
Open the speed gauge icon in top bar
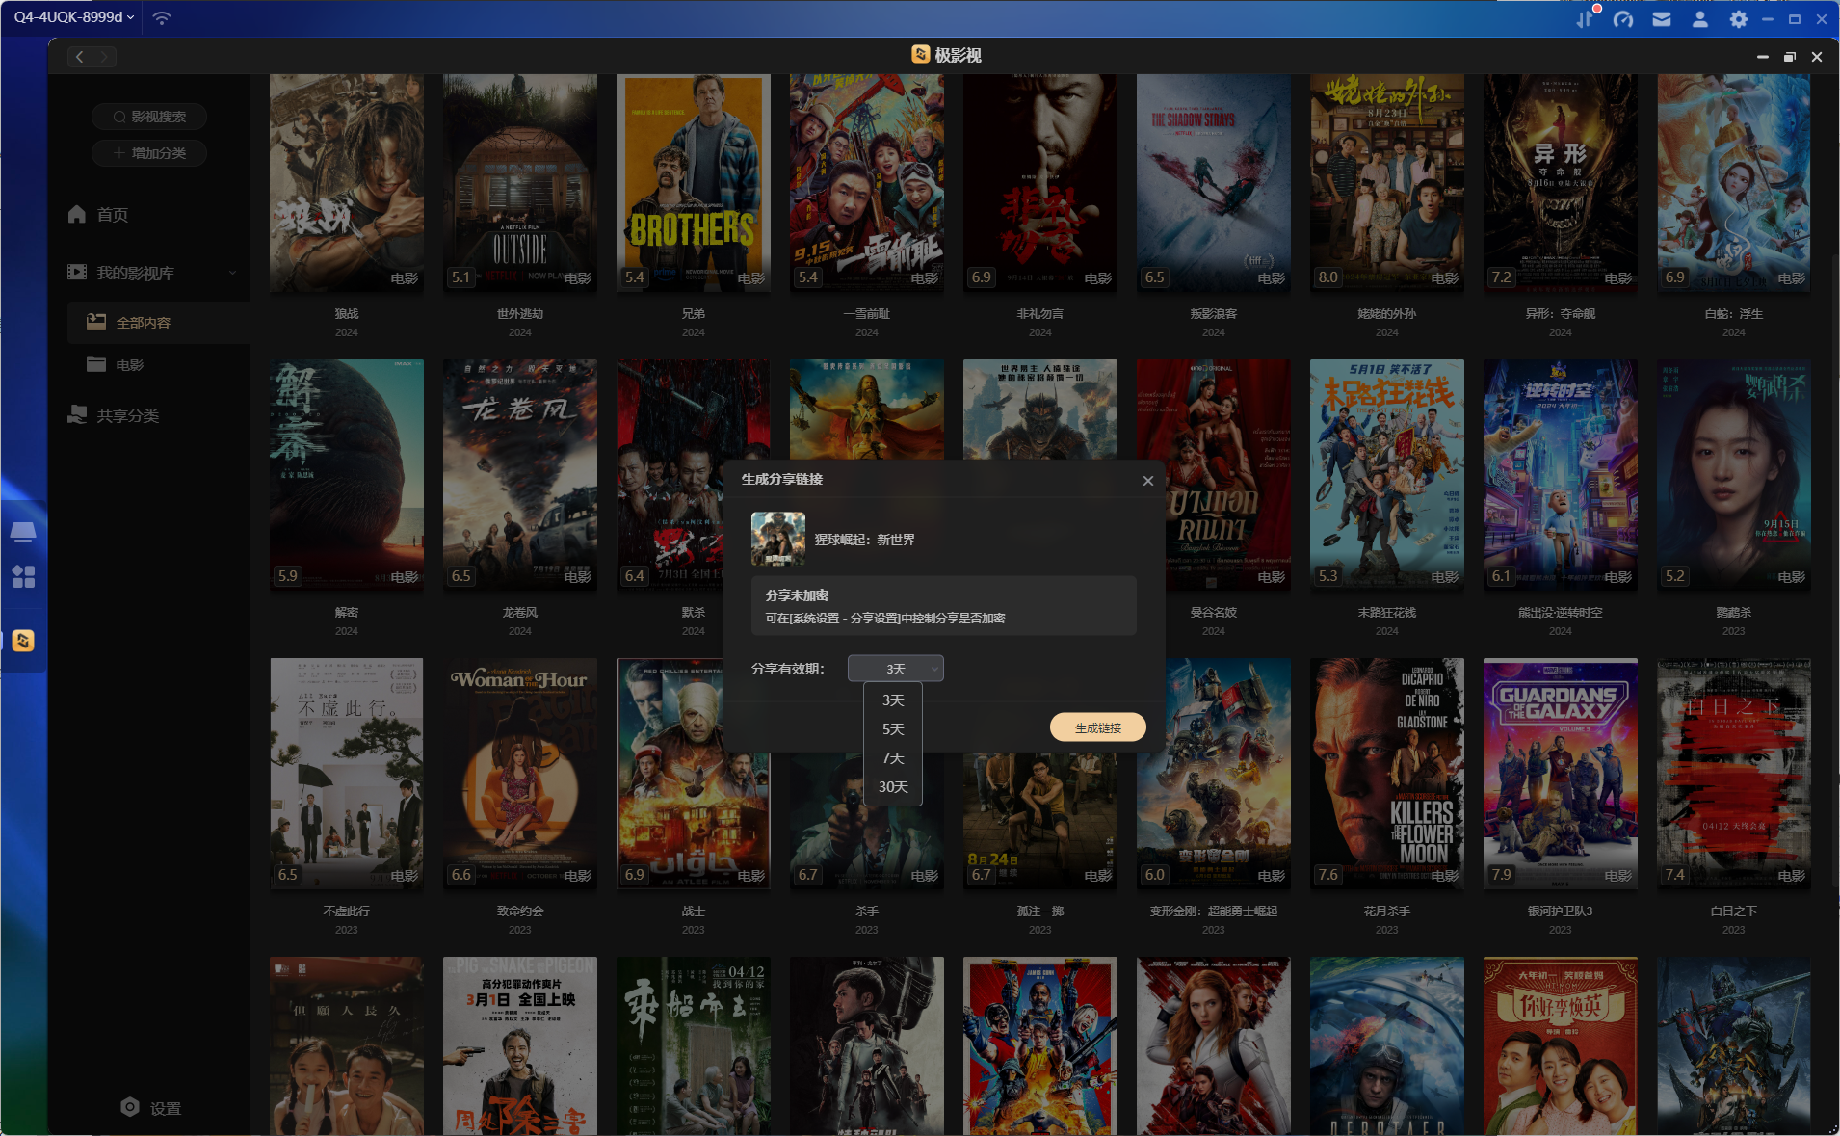click(1623, 18)
